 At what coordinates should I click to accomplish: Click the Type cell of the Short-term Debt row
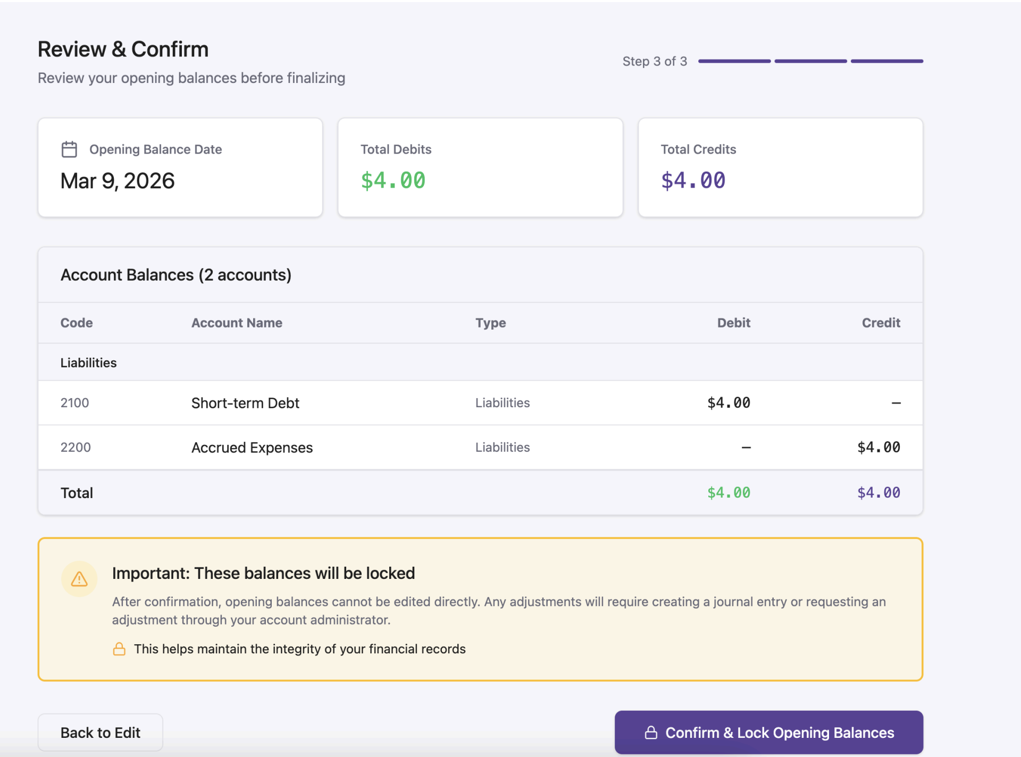tap(503, 402)
